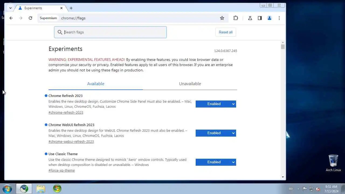The image size is (345, 194).
Task: Open Use Classic Theme state dropdown
Action: 216,162
